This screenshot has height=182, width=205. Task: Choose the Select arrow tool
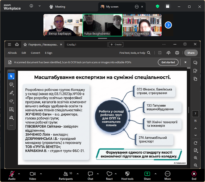click(x=11, y=76)
